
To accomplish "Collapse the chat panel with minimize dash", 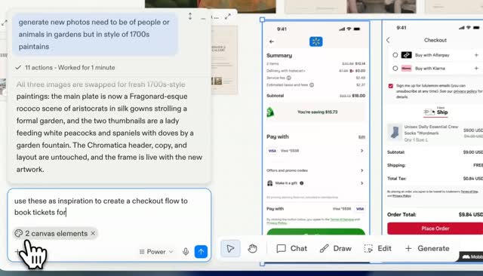I will (203, 19).
